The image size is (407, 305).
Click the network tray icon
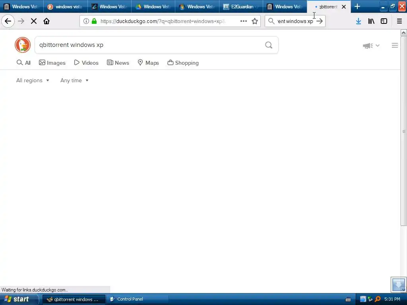click(x=370, y=299)
